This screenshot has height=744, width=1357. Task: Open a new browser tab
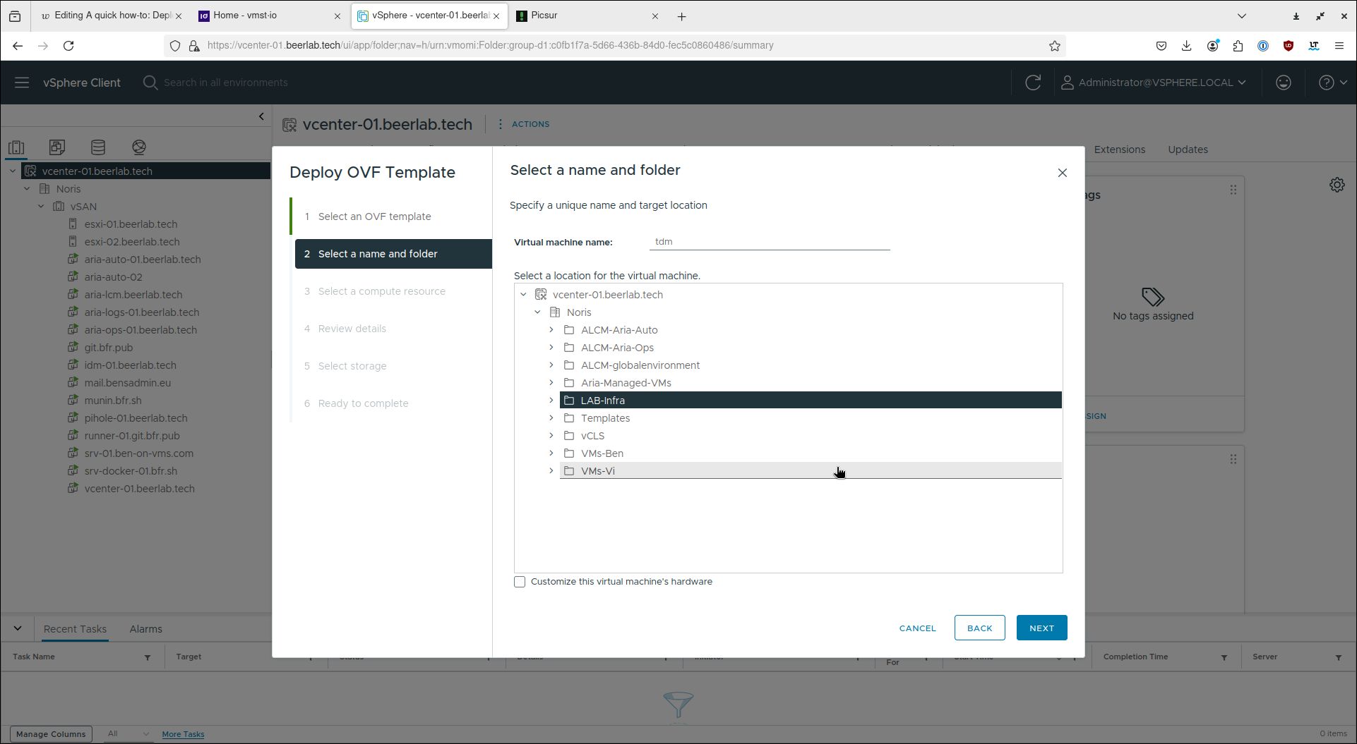click(681, 16)
